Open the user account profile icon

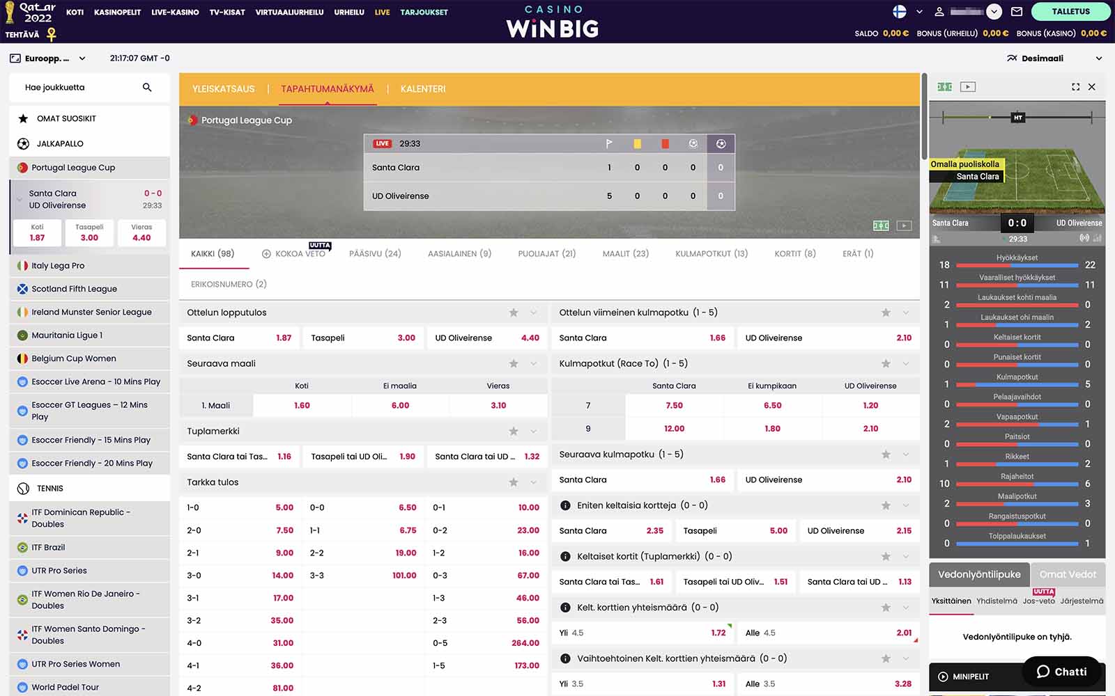939,12
